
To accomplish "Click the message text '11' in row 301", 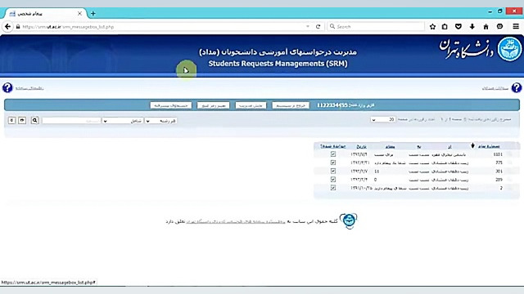I will 377,171.
